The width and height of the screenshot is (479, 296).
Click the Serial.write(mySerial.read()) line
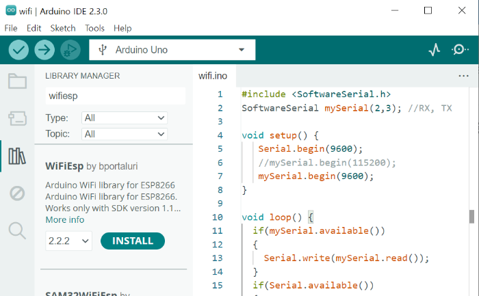(x=346, y=258)
